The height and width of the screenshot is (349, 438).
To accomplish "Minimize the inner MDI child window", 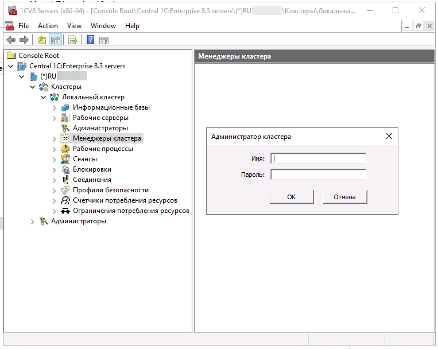I will pos(407,26).
